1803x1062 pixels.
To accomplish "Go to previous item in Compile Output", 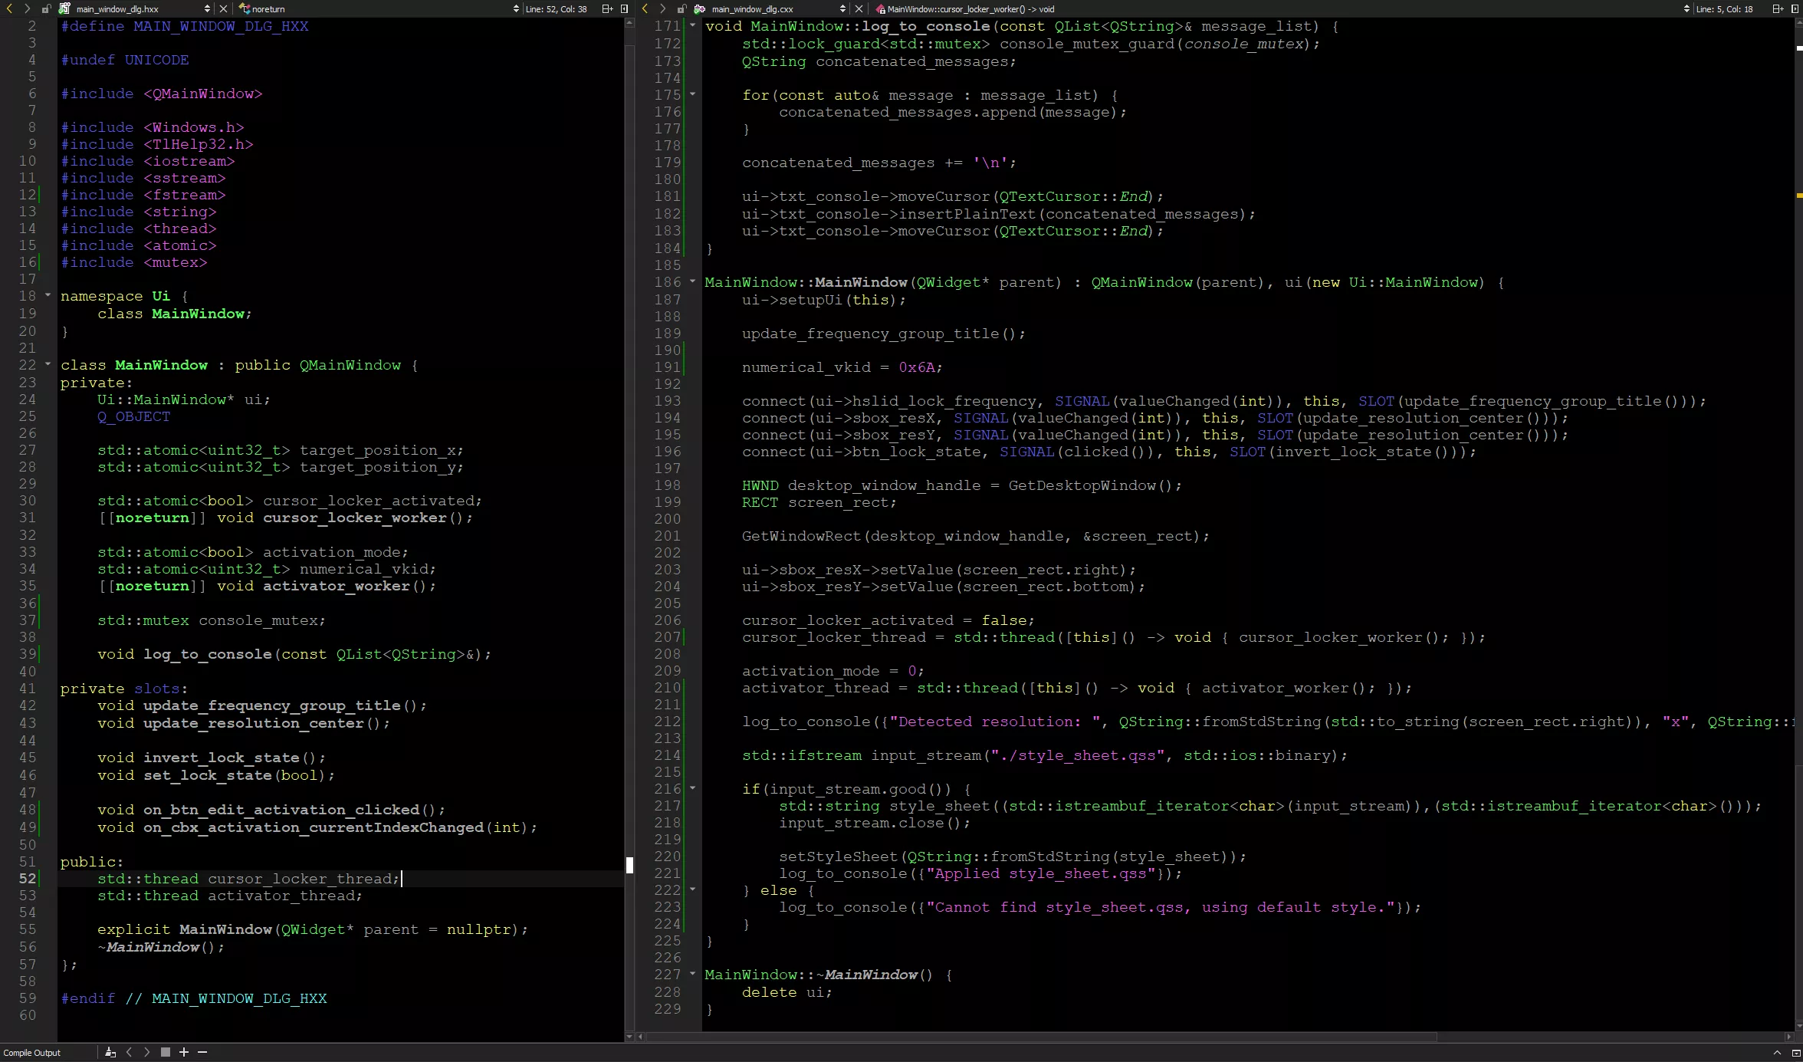I will click(x=129, y=1053).
